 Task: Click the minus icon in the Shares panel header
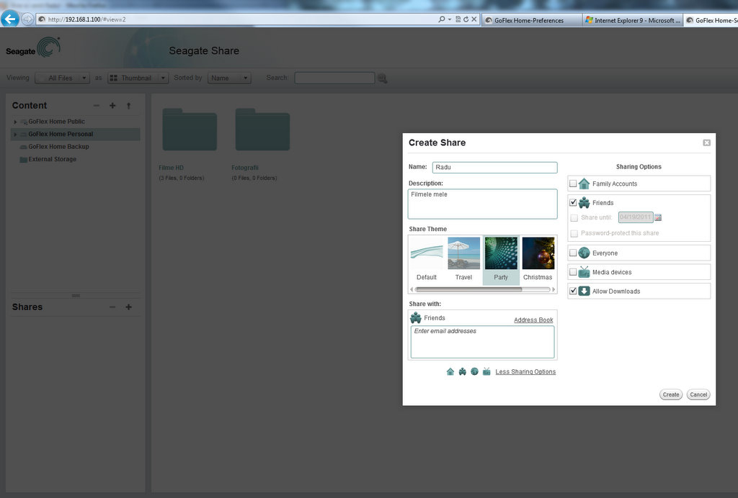112,307
